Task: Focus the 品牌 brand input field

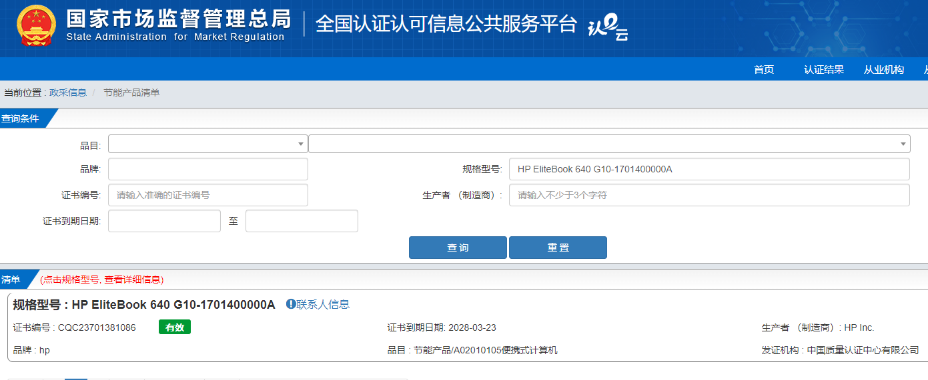Action: (x=208, y=169)
